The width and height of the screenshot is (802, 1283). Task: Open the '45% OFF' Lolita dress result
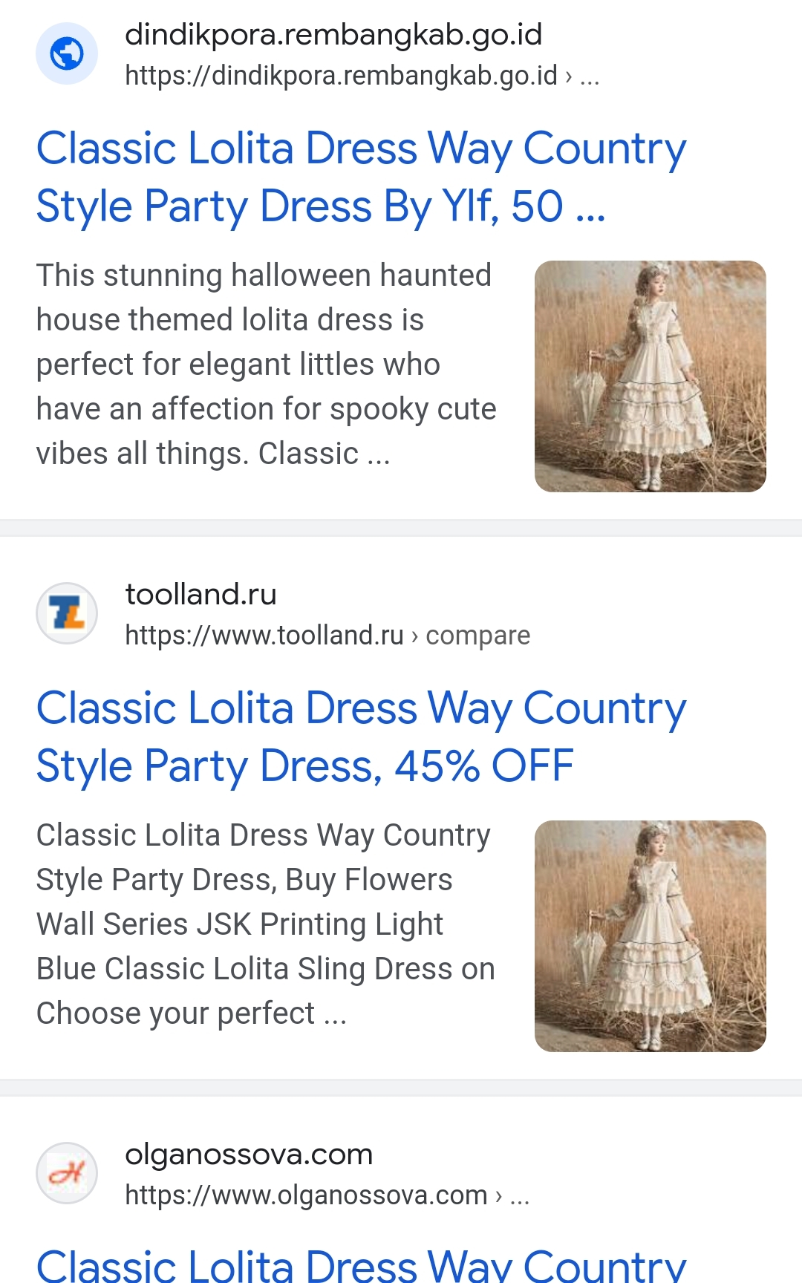(361, 708)
